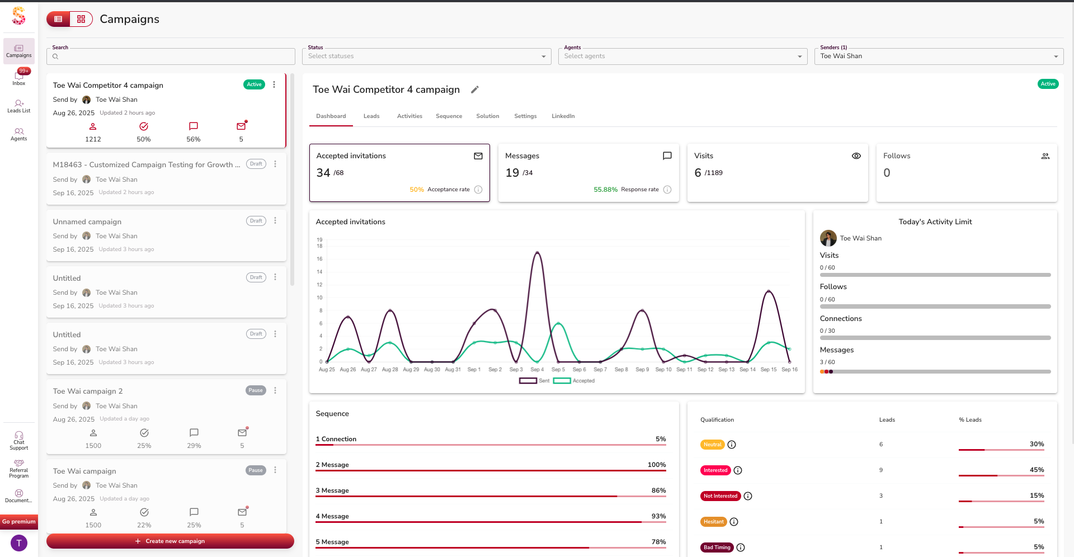Click the pencil icon to rename campaign
The image size is (1074, 557).
pyautogui.click(x=475, y=89)
